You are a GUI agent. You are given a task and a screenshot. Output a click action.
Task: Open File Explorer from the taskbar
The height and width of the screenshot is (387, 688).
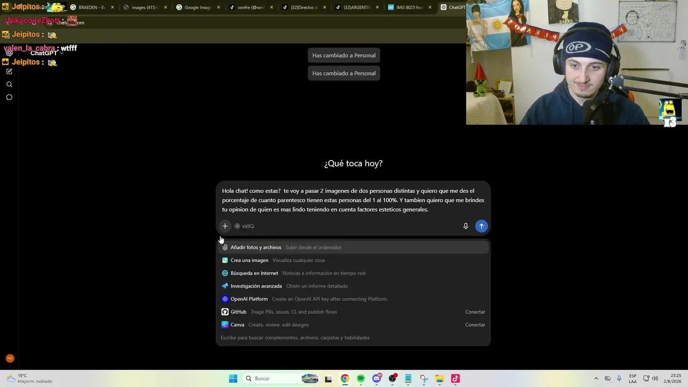pyautogui.click(x=439, y=378)
